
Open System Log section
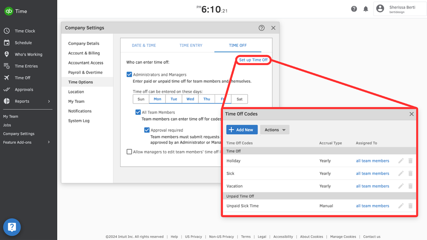79,121
